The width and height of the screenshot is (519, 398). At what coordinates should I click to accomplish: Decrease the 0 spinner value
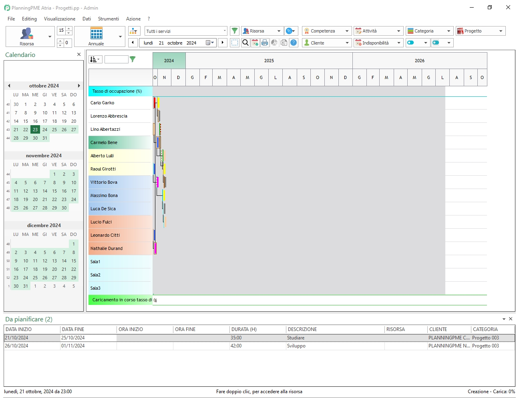60,45
